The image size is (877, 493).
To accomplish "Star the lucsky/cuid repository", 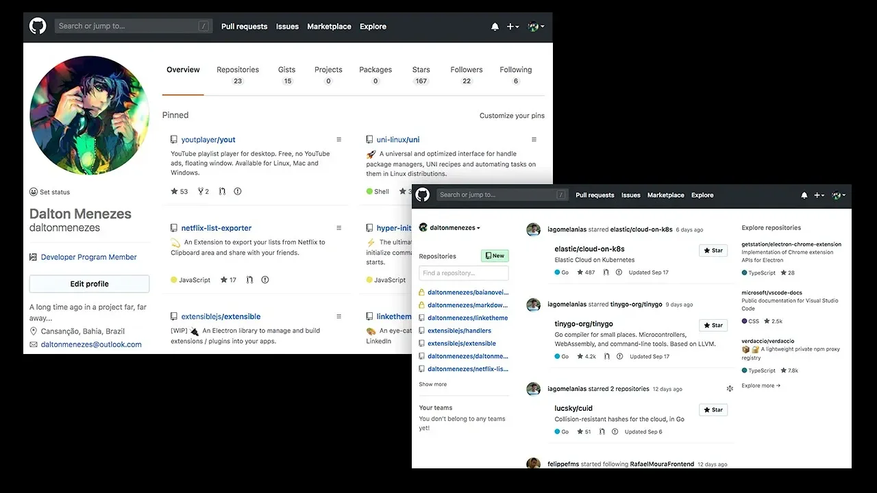I will click(713, 409).
